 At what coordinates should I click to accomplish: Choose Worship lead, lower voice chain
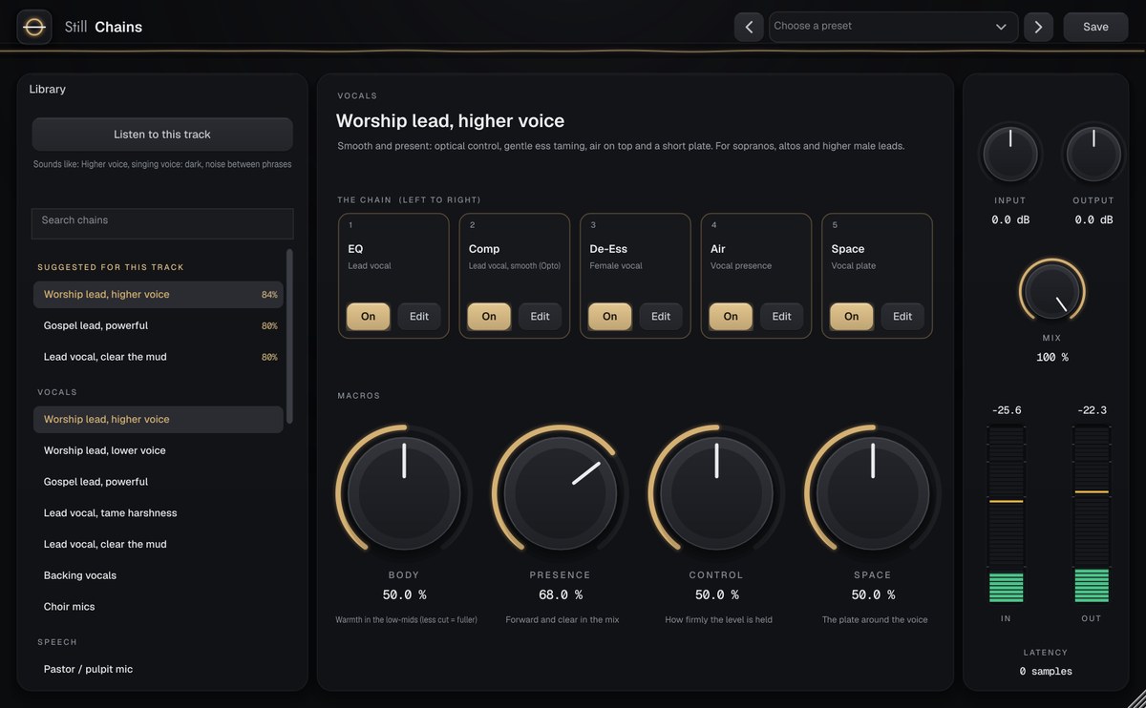(159, 450)
